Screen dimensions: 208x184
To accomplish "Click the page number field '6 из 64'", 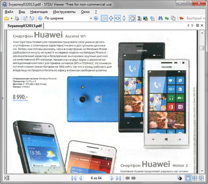I will click(96, 178).
